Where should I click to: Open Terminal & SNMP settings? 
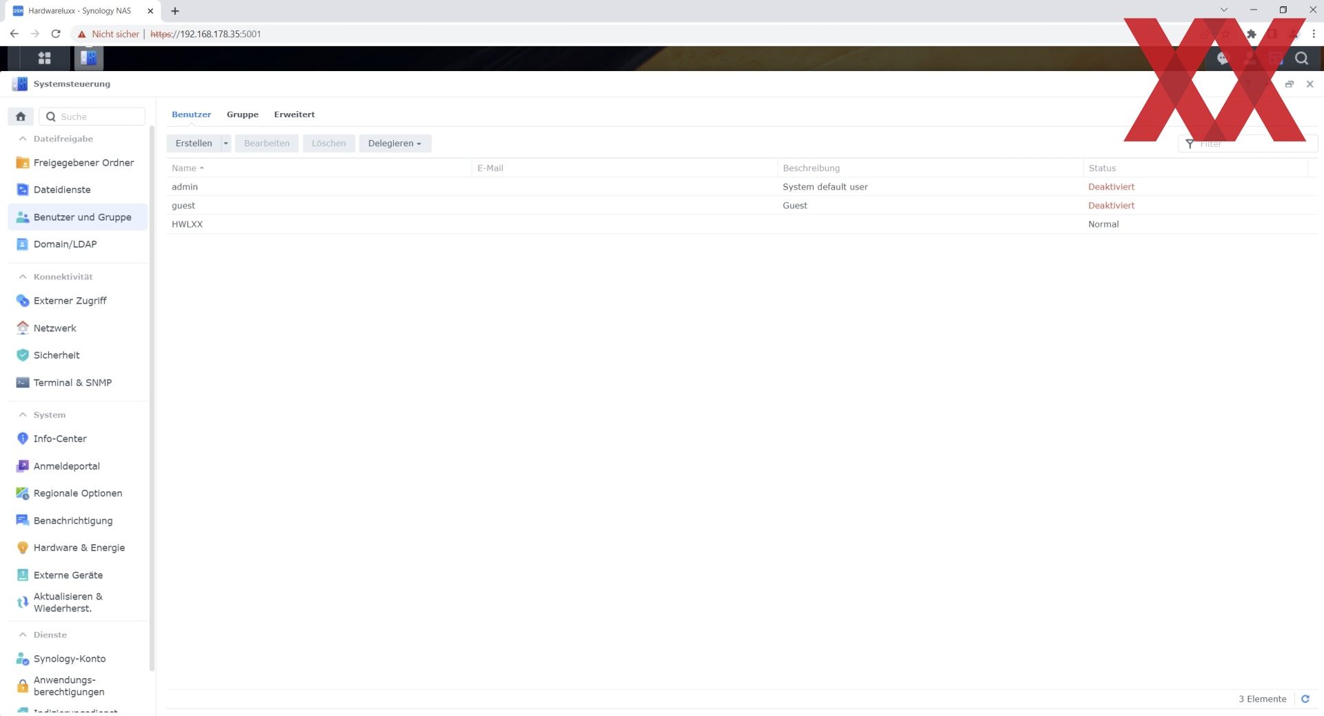[78, 383]
